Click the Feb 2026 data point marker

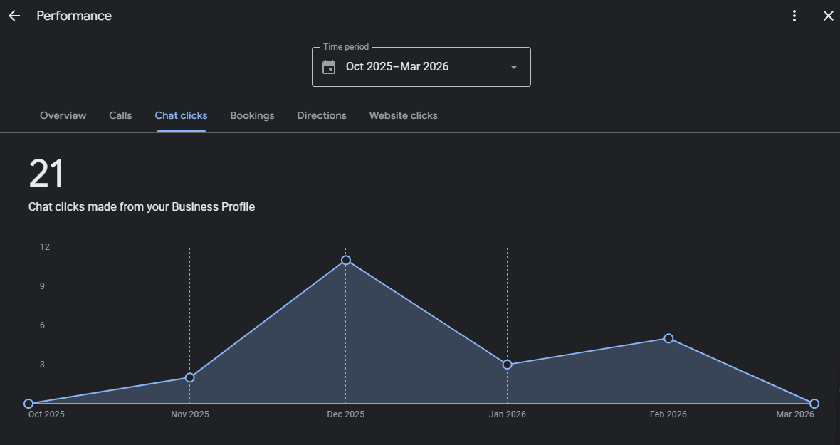pyautogui.click(x=668, y=338)
